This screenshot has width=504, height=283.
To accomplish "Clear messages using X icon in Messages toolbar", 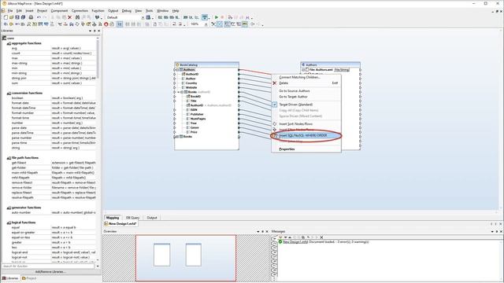I will pos(321,237).
